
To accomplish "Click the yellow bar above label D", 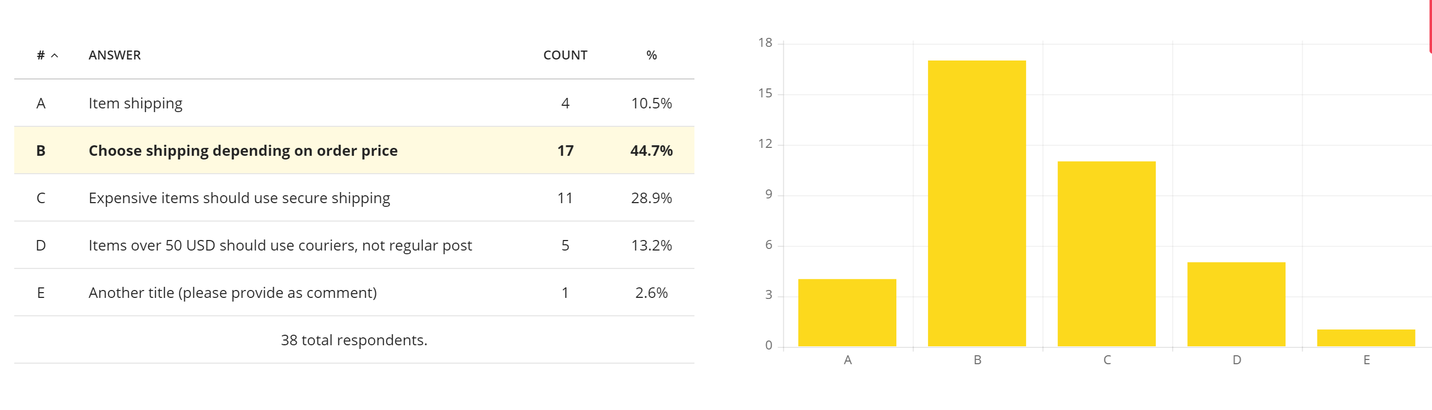I will pos(1236,304).
